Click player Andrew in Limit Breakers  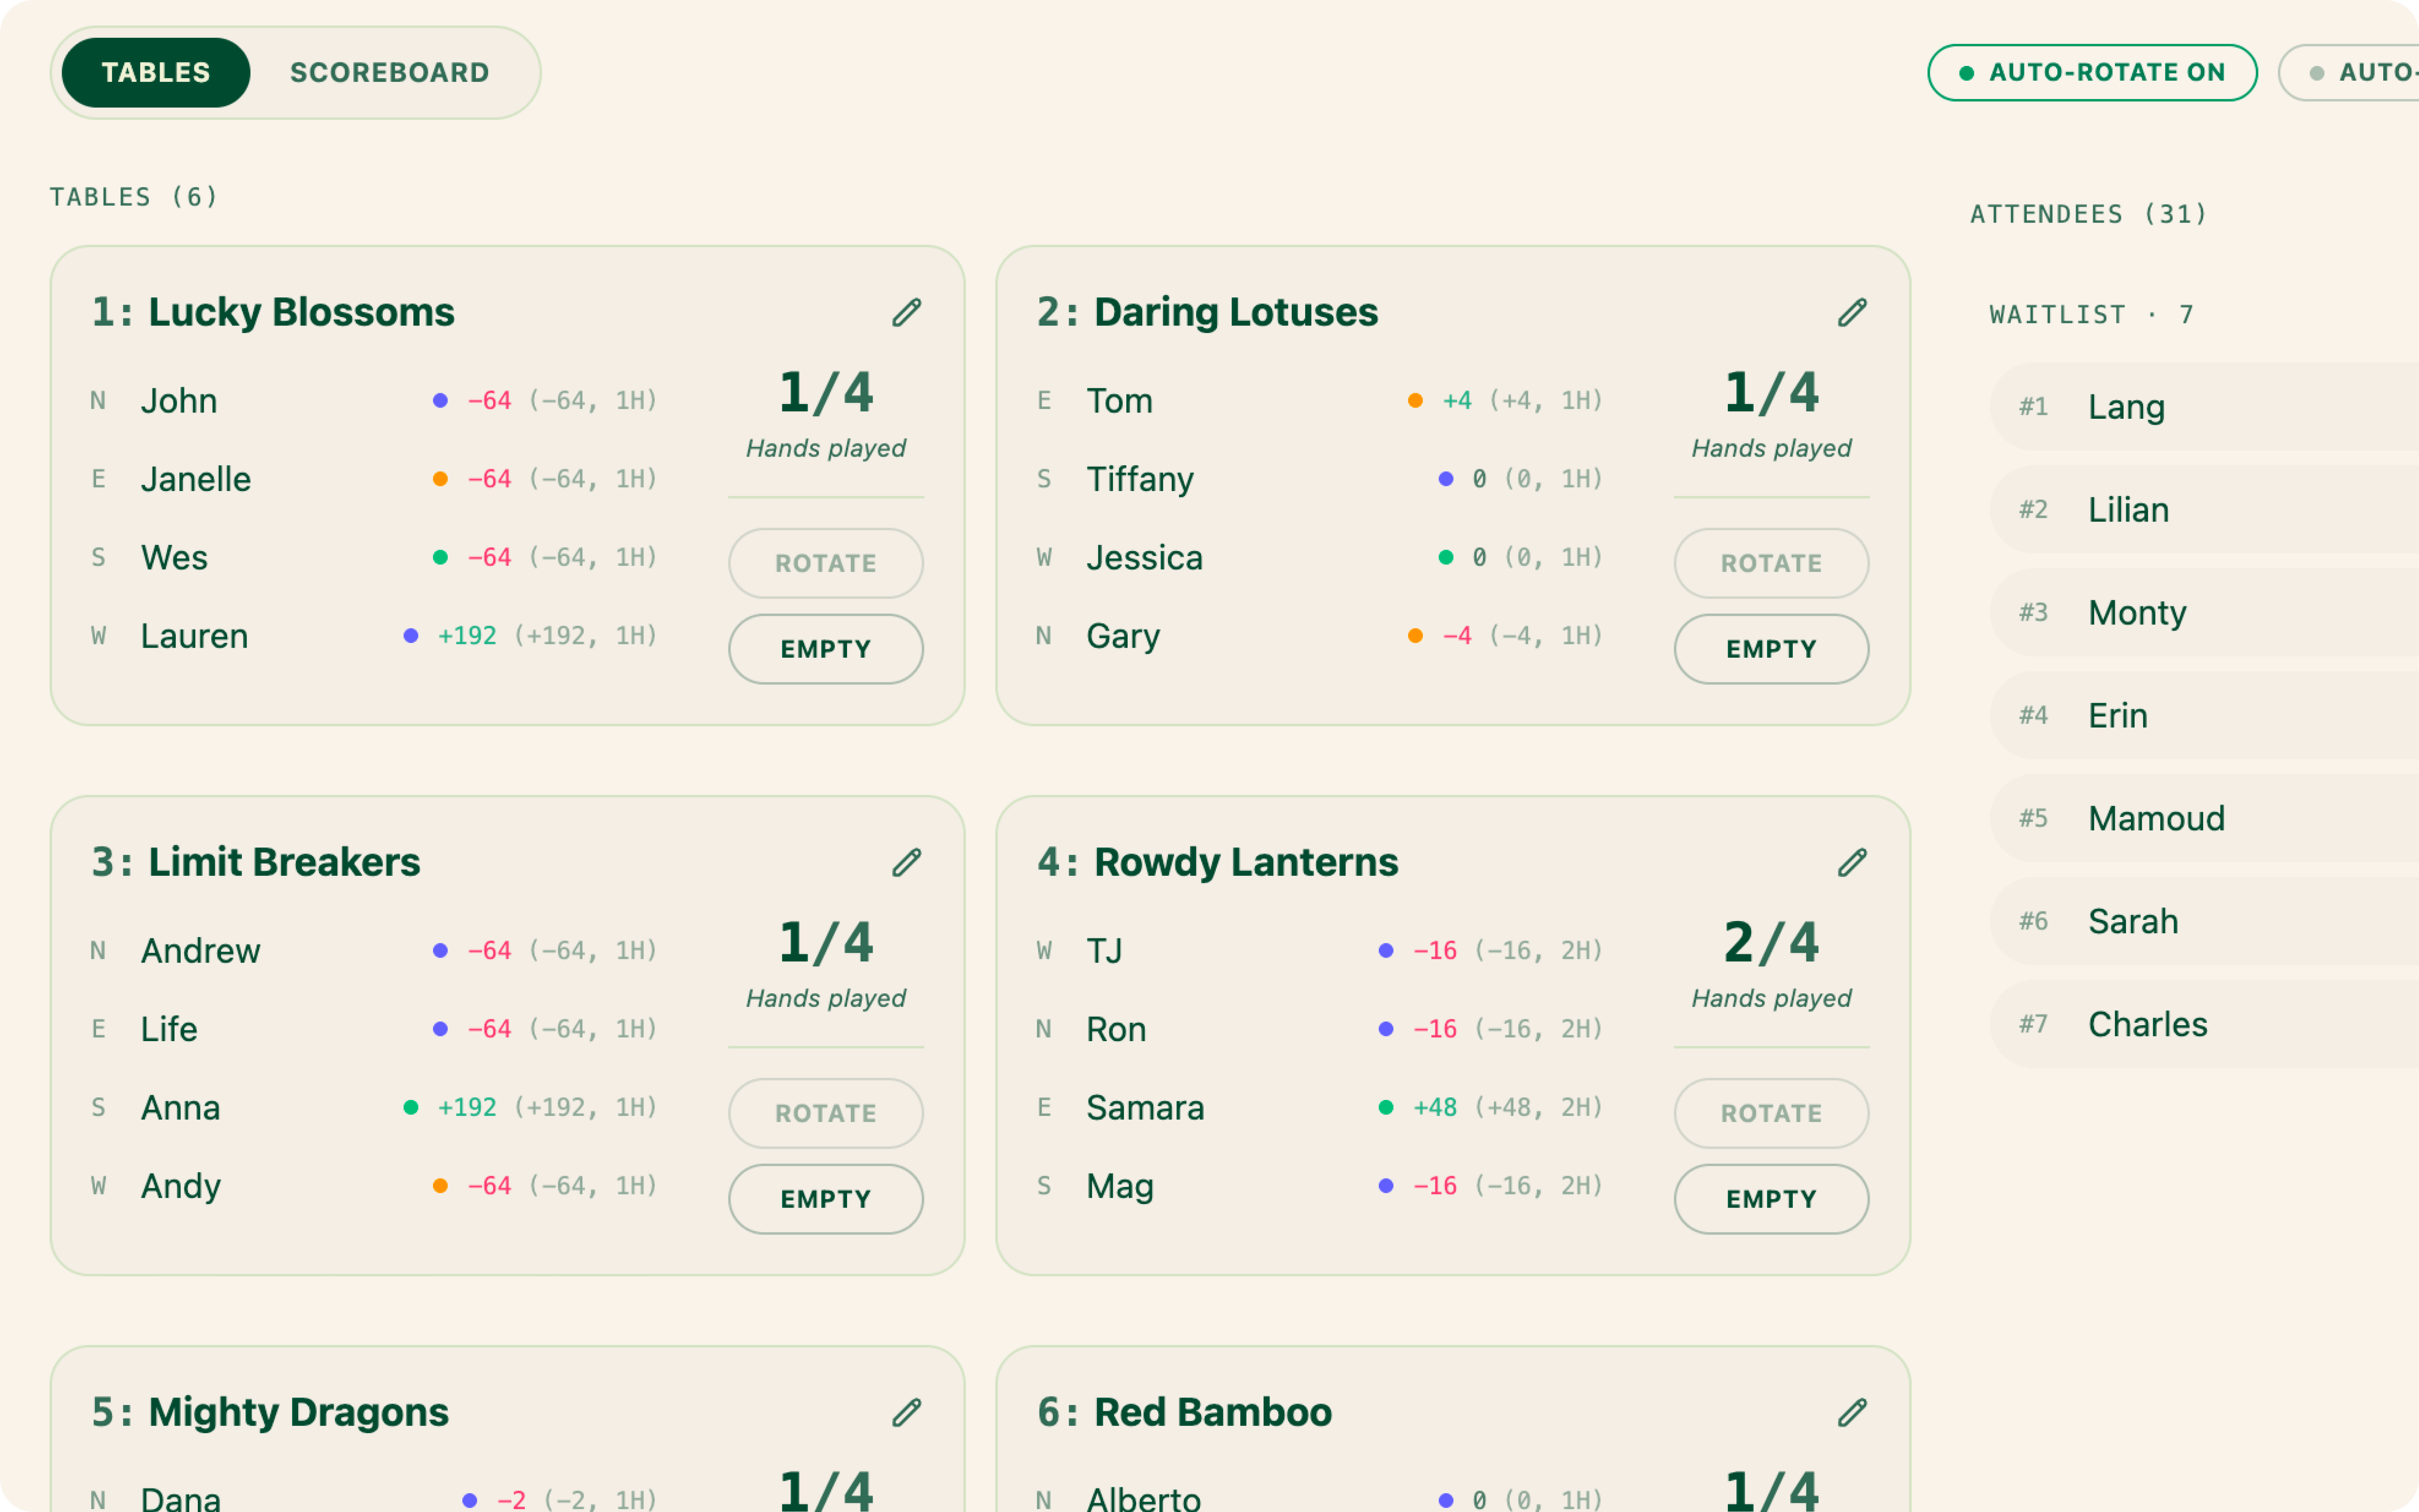coord(201,951)
